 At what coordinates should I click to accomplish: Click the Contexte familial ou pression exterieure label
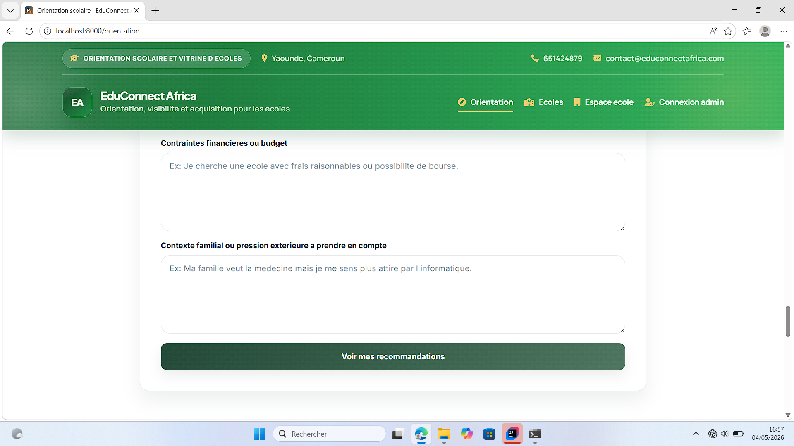click(273, 245)
